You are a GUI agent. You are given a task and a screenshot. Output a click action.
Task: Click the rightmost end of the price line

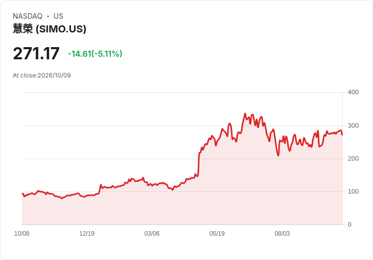[342, 135]
